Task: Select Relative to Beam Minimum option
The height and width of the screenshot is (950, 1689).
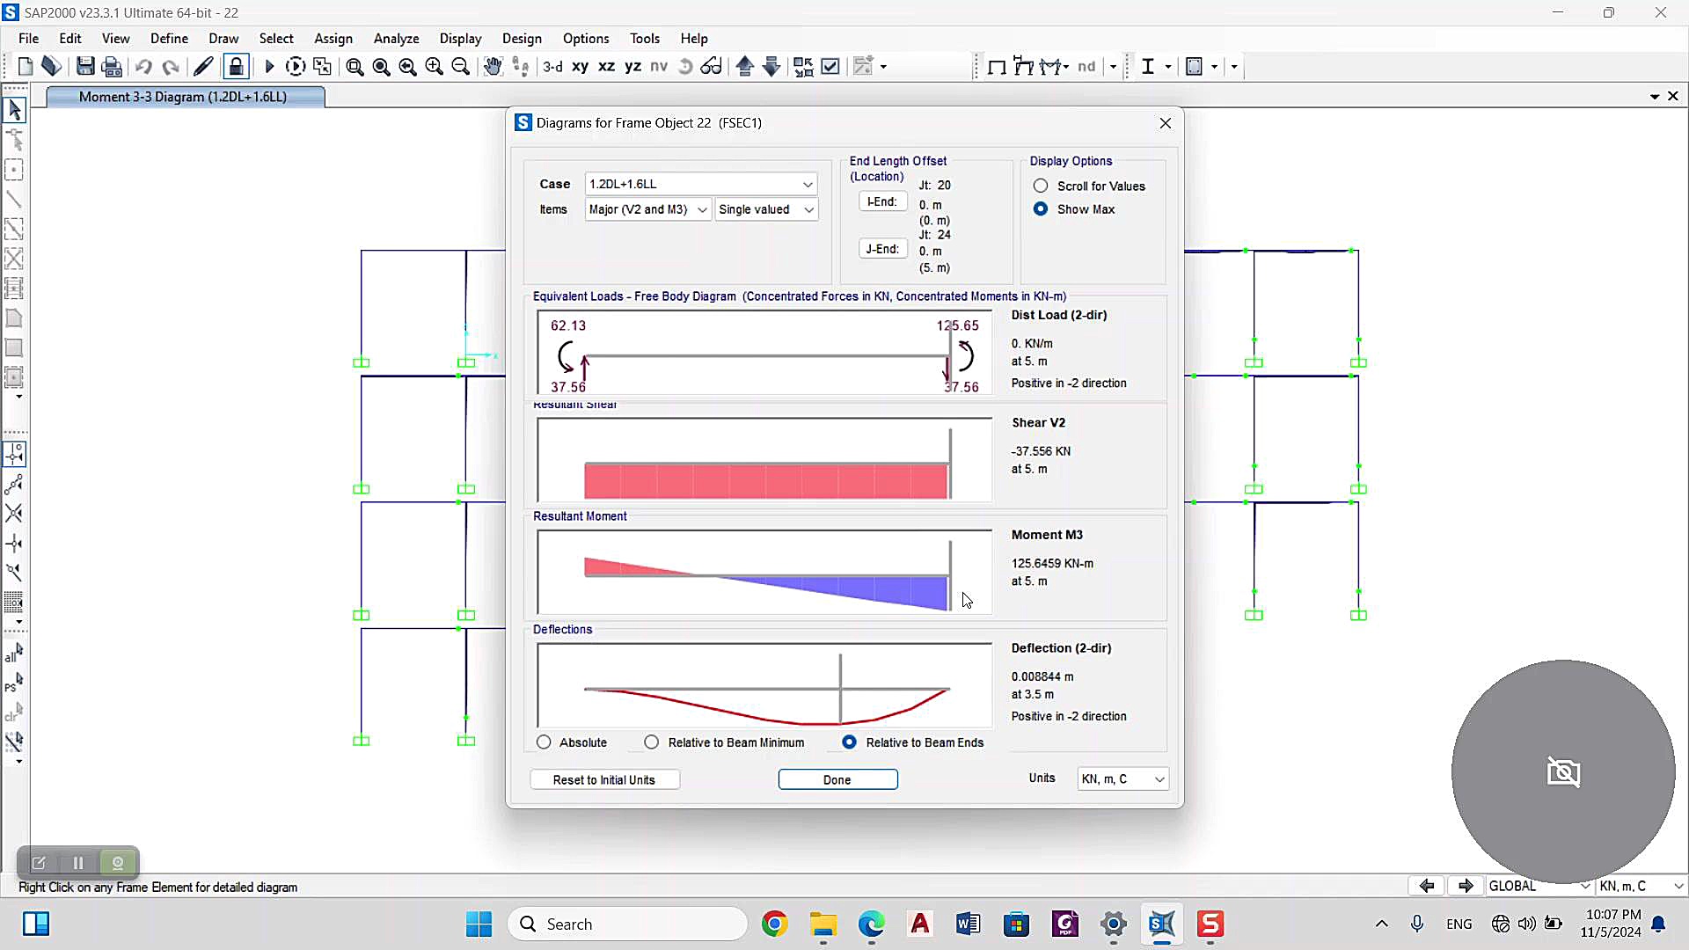Action: click(652, 742)
